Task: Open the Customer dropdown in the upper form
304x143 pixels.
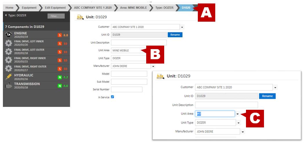Action: coord(182,27)
